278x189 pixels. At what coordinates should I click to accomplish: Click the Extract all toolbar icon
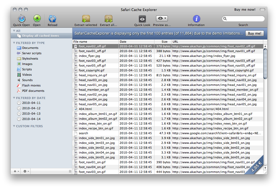pyautogui.click(x=109, y=19)
